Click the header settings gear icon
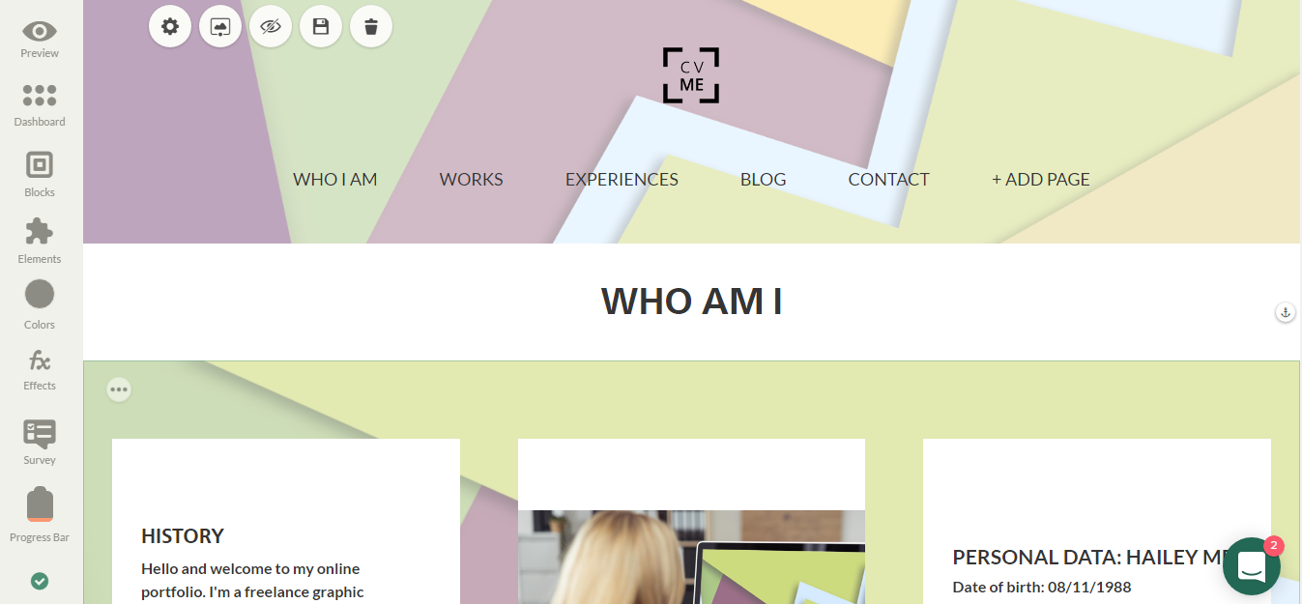The width and height of the screenshot is (1302, 604). 170,26
